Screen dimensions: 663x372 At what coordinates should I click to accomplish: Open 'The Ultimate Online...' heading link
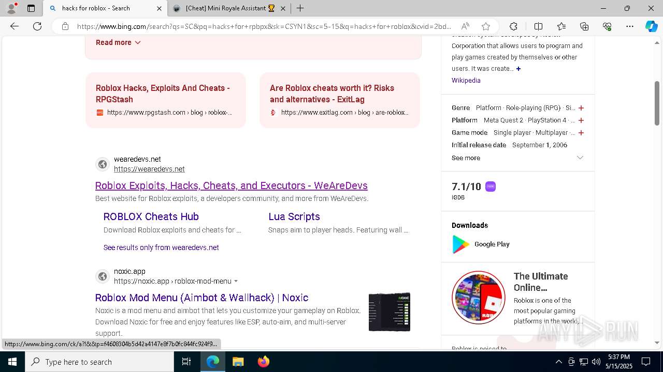541,282
